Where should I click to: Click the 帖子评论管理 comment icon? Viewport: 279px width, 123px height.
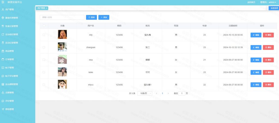[3, 76]
